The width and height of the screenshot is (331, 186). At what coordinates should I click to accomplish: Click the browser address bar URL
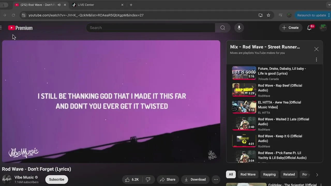point(86,15)
